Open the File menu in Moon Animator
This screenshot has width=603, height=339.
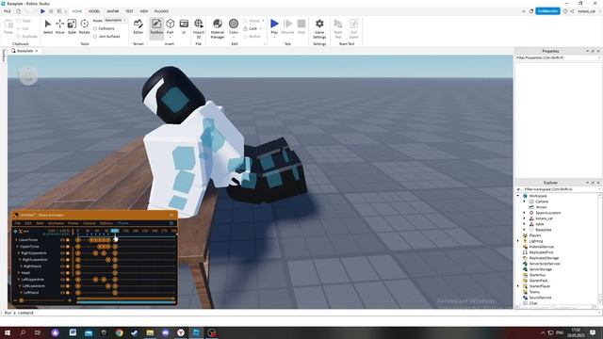coord(17,223)
